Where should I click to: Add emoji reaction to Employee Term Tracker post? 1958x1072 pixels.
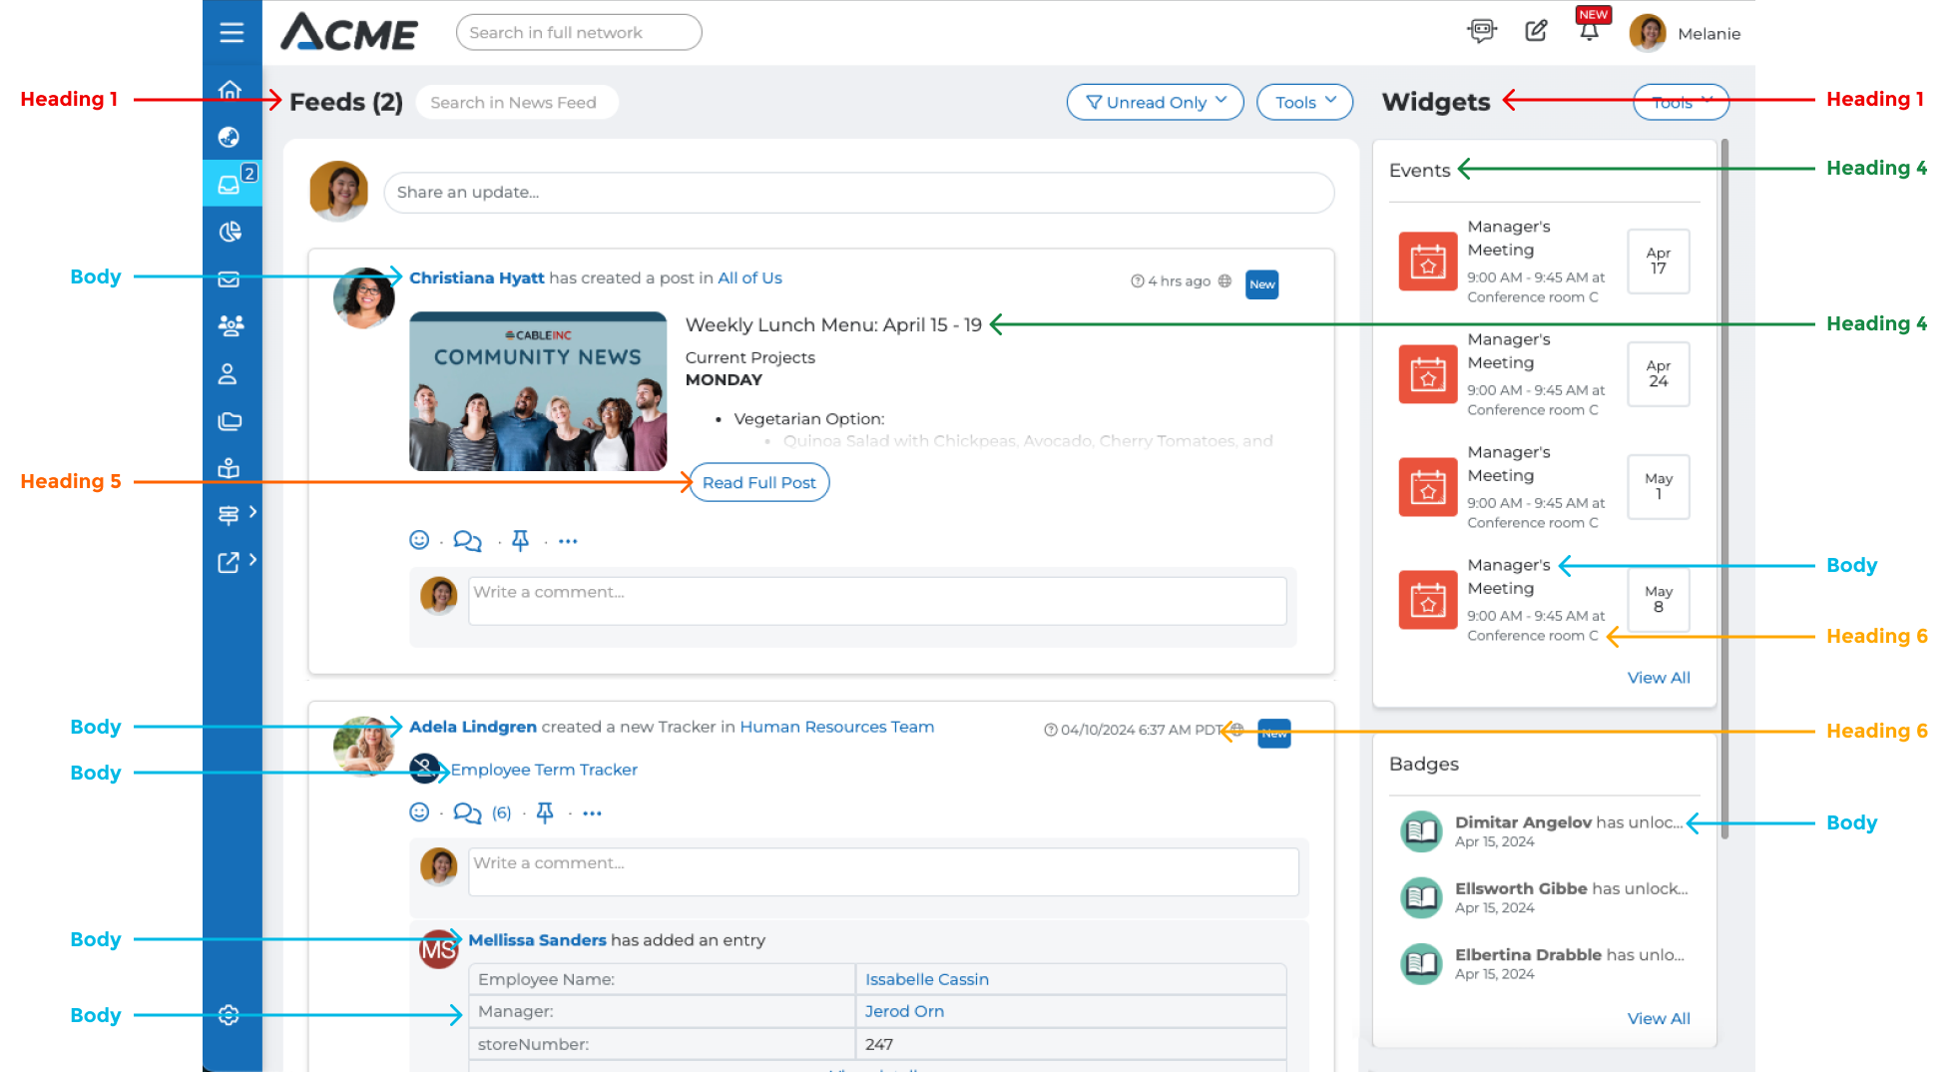(419, 812)
